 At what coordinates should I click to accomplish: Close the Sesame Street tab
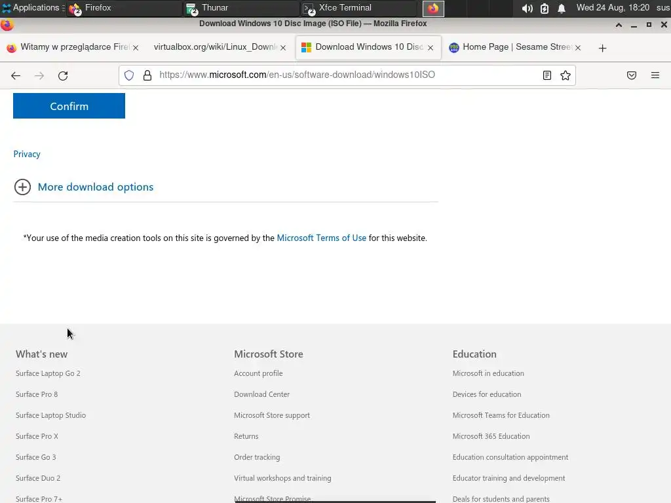coord(578,48)
